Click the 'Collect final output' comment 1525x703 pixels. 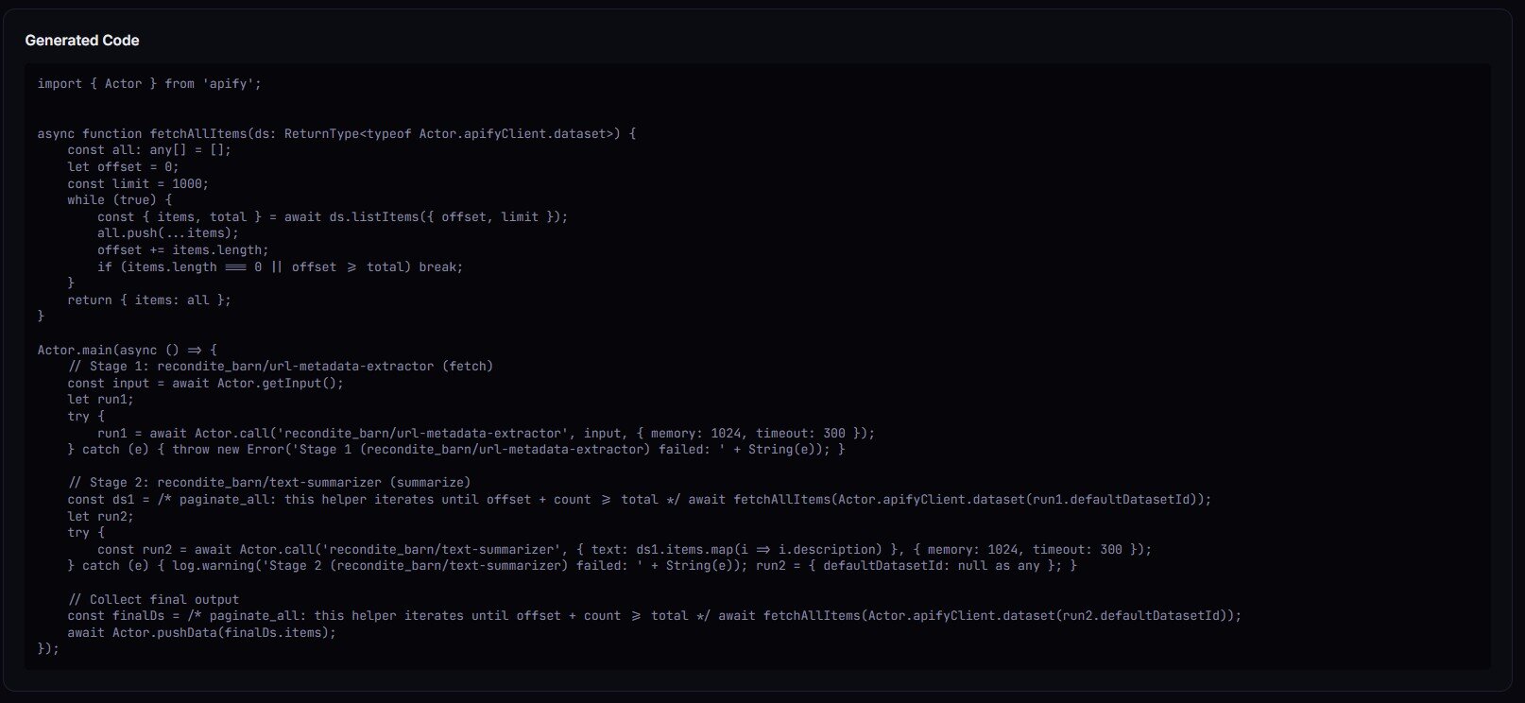(153, 600)
